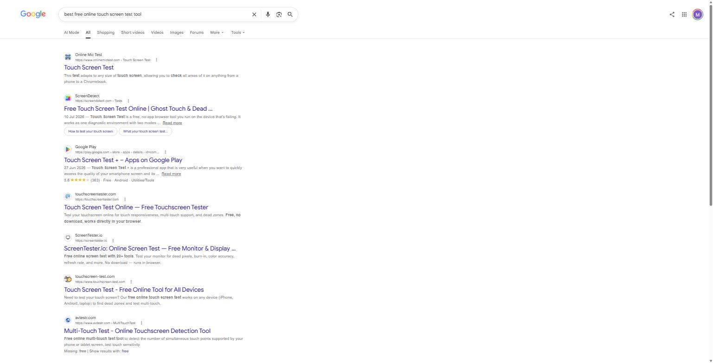Open more options for avtestr.com result
Image resolution: width=713 pixels, height=363 pixels.
[141, 323]
